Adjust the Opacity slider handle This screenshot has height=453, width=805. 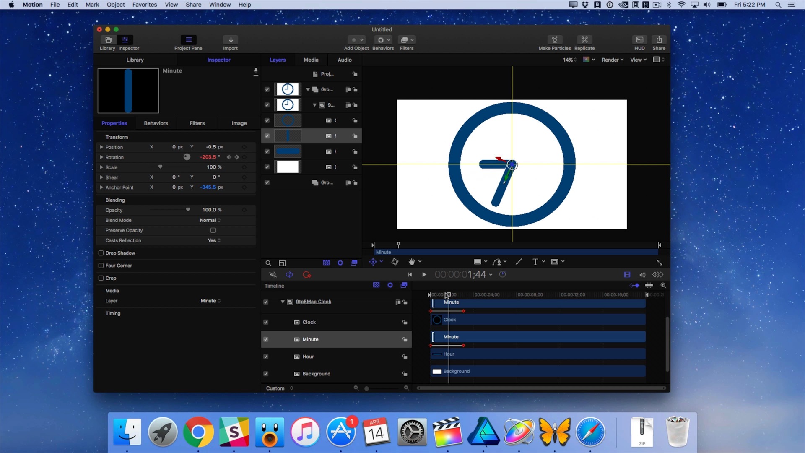coord(188,210)
